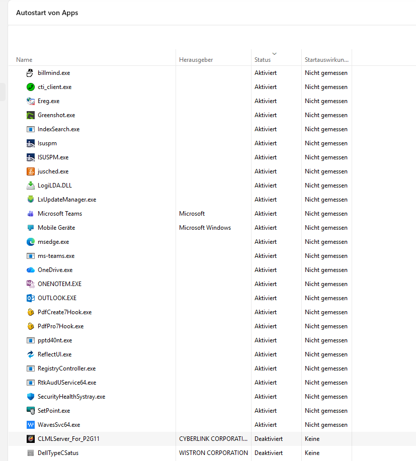The width and height of the screenshot is (416, 461).
Task: Sort by the Herausgeber column header
Action: point(196,60)
